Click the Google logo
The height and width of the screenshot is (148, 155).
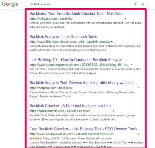10,4
